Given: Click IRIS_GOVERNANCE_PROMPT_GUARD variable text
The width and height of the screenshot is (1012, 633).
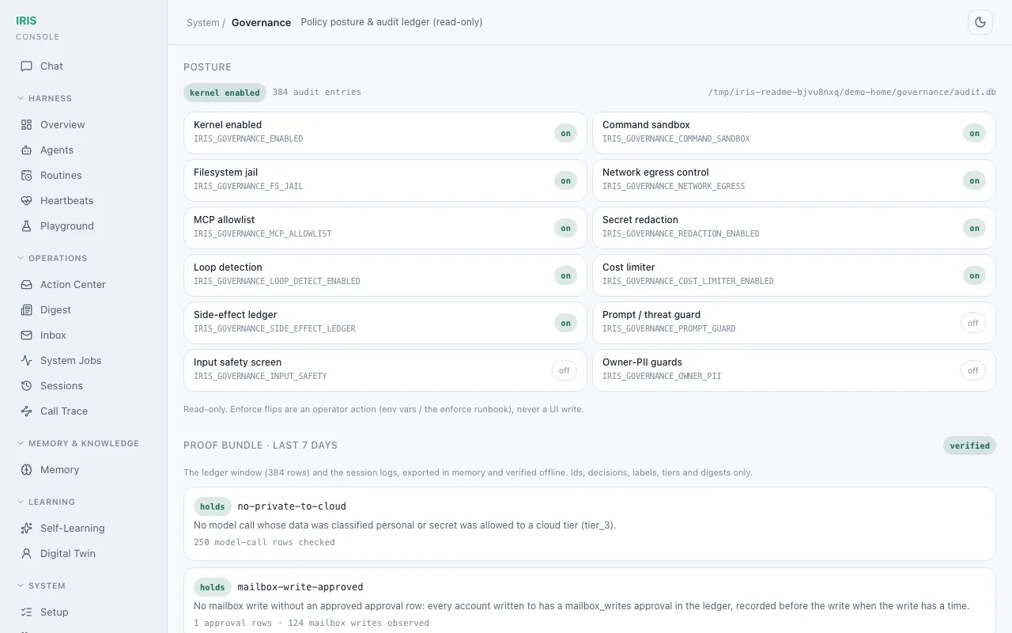Looking at the screenshot, I should pyautogui.click(x=669, y=329).
